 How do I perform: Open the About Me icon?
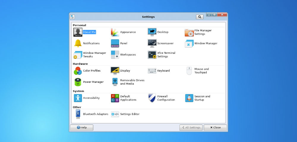click(78, 32)
